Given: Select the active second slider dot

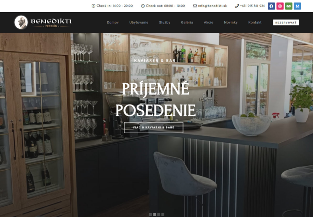Looking at the screenshot, I should click(154, 214).
